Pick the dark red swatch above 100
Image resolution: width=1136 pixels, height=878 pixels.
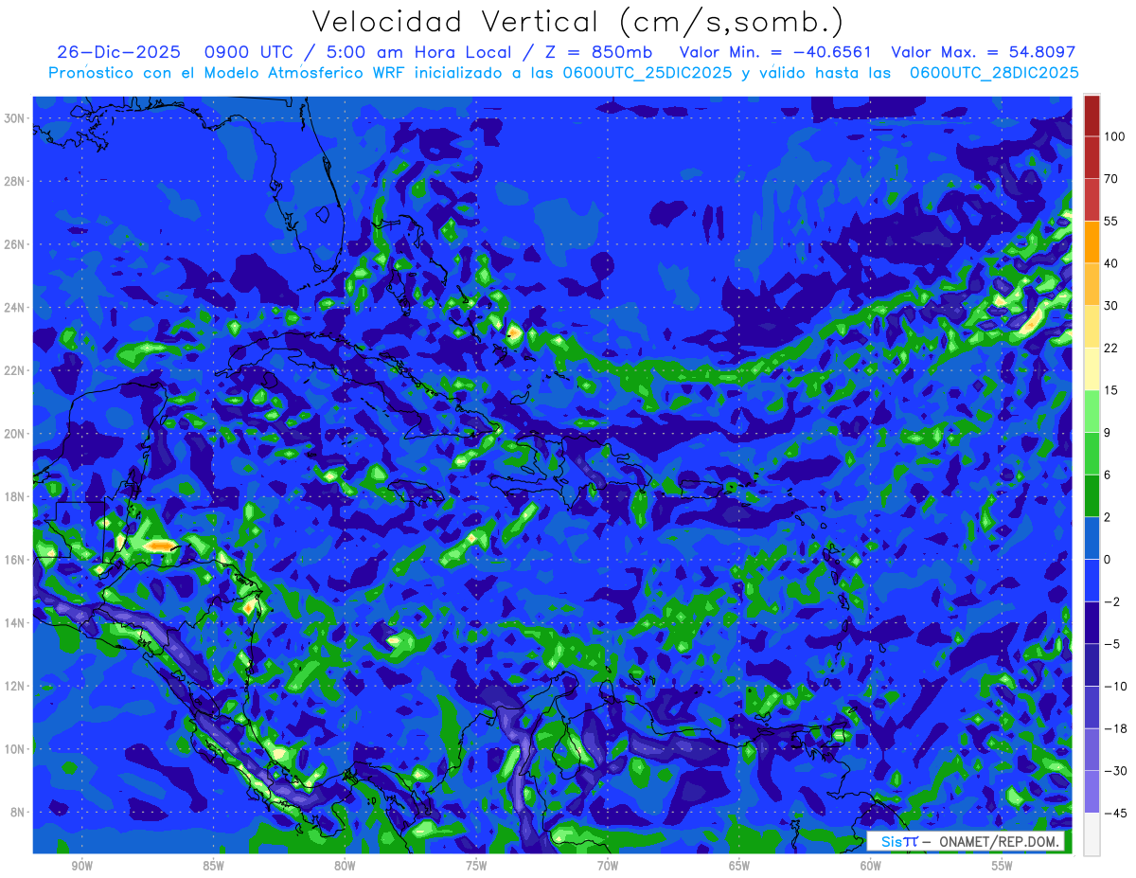tap(1092, 116)
